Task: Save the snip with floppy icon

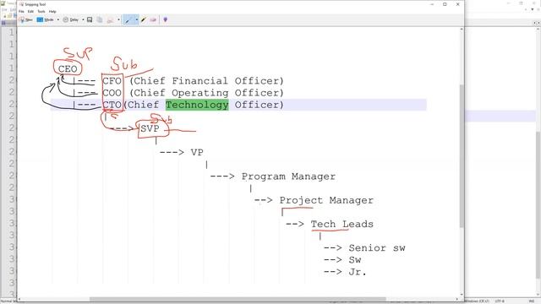Action: (x=90, y=20)
